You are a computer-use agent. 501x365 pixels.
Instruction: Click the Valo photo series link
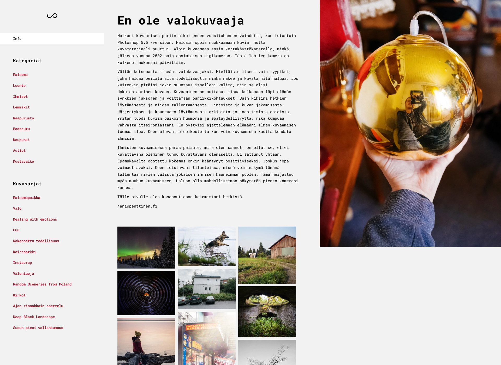coord(17,208)
